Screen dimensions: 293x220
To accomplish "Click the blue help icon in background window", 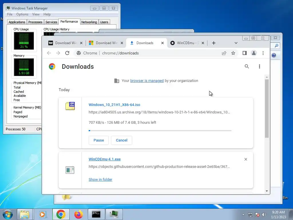I will click(x=274, y=55).
